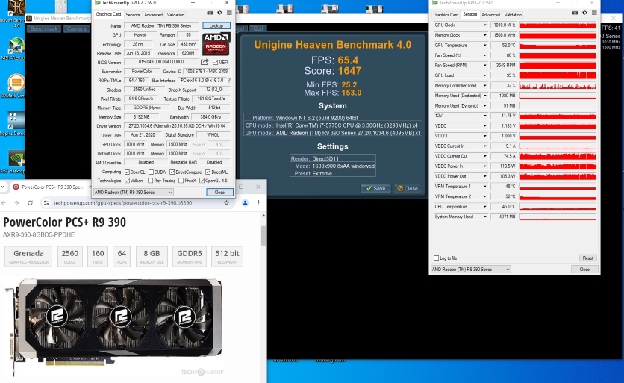The width and height of the screenshot is (624, 383).
Task: Expand GPU Load sensor dropdown
Action: [x=484, y=75]
